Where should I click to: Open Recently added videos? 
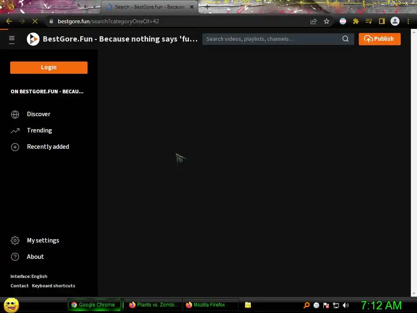tap(48, 147)
